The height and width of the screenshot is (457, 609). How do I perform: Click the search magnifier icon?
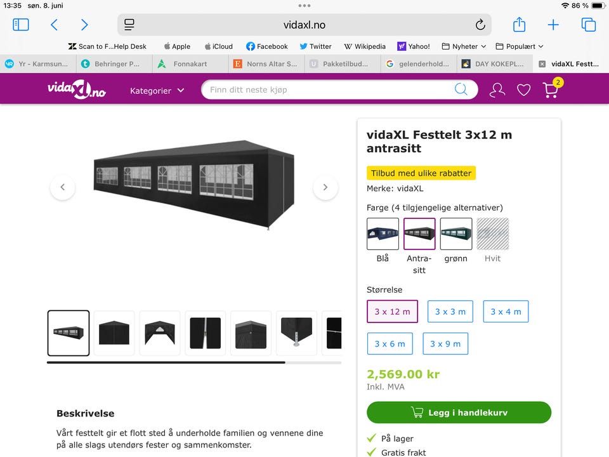tap(461, 89)
